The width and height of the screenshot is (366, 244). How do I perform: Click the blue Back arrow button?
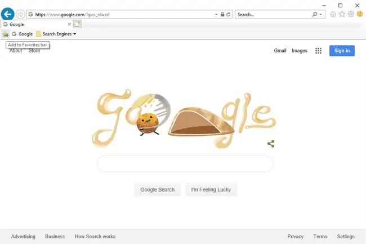point(7,14)
